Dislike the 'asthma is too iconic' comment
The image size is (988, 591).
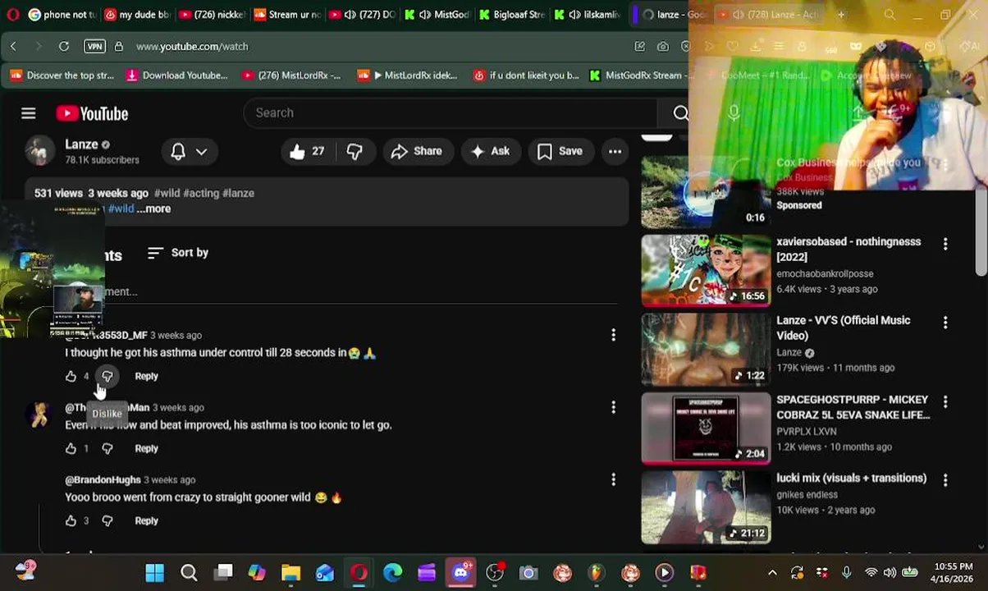107,448
